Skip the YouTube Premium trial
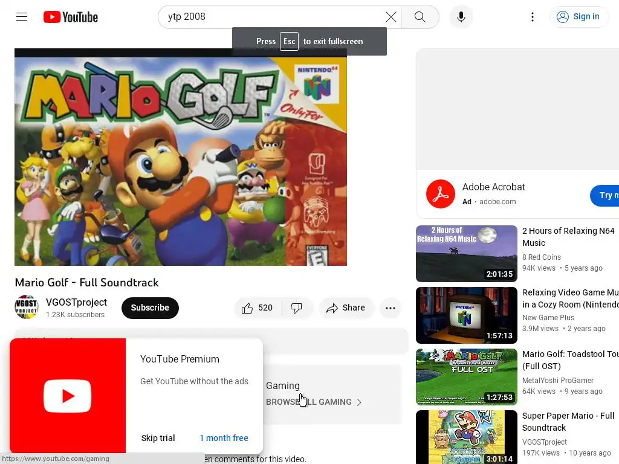The image size is (619, 464). tap(158, 438)
